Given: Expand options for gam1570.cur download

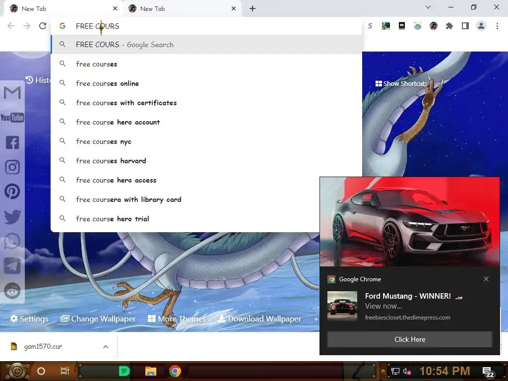Looking at the screenshot, I should click(x=106, y=347).
